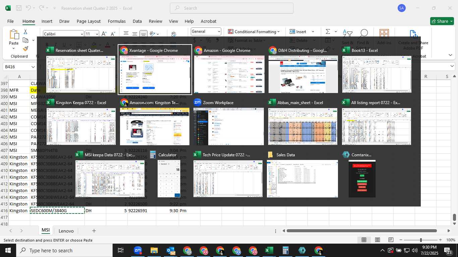Viewport: 458px width, 257px height.
Task: Click the Redo arrow icon
Action: tap(41, 8)
